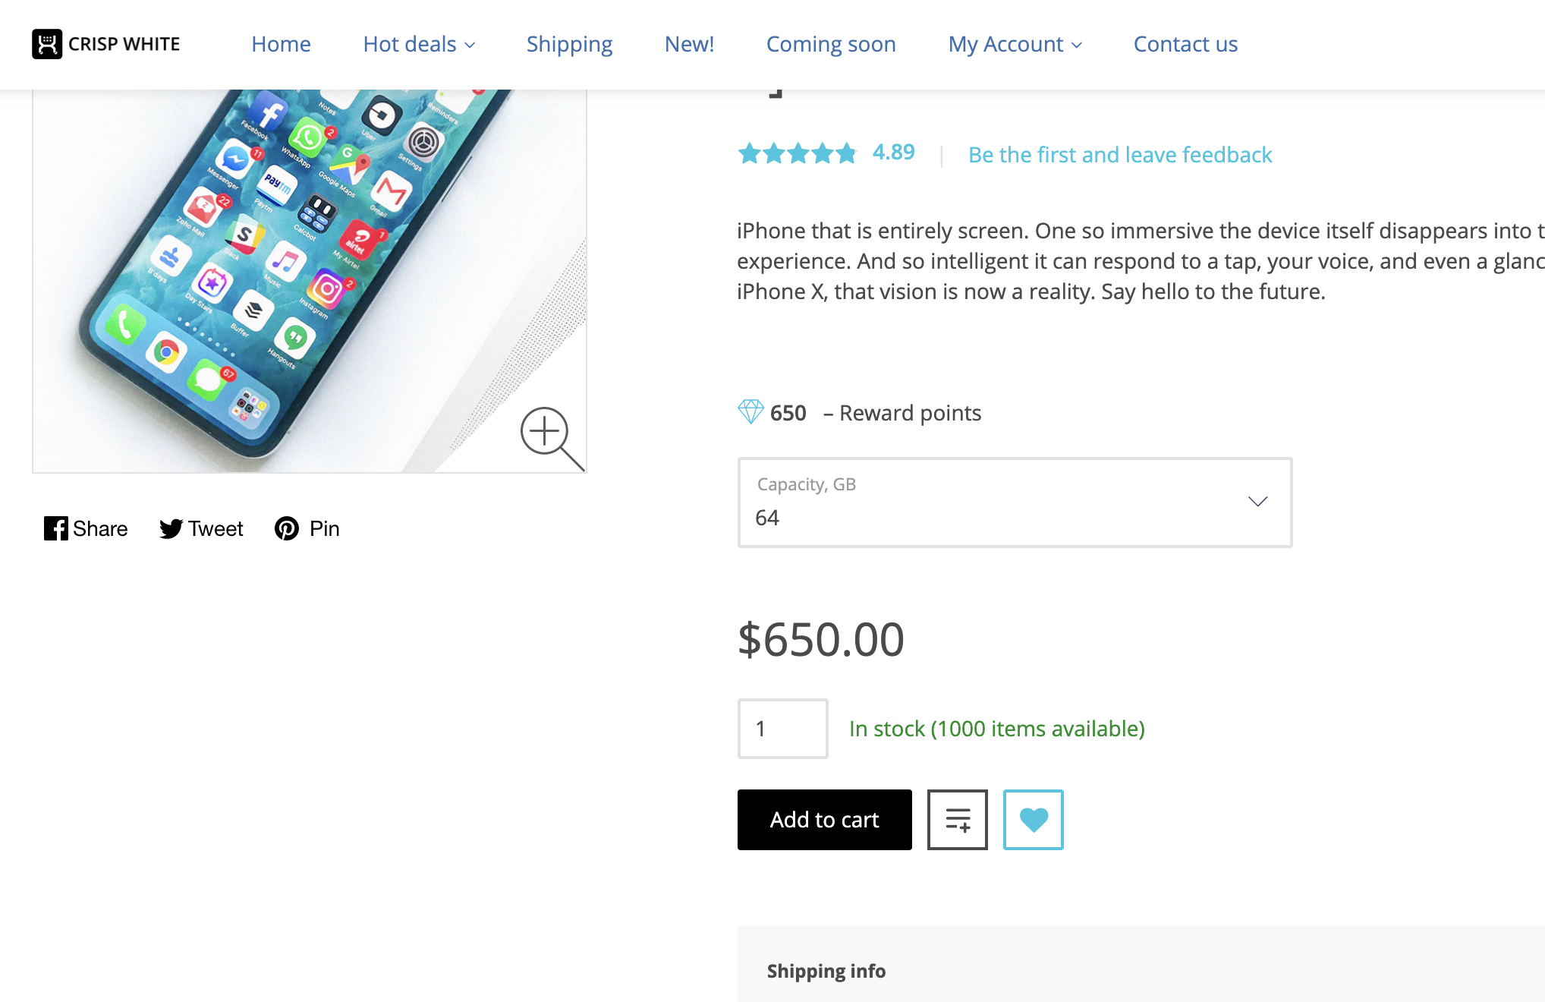The width and height of the screenshot is (1545, 1002).
Task: Open the Contact us link
Action: pos(1185,44)
